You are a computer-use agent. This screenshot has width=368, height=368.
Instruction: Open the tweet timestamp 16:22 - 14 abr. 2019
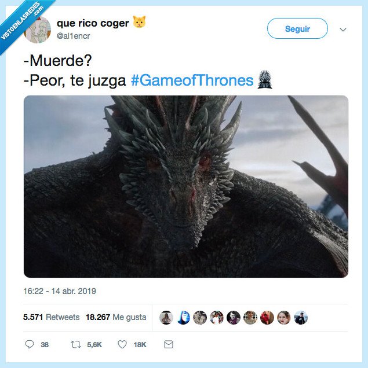tap(60, 291)
